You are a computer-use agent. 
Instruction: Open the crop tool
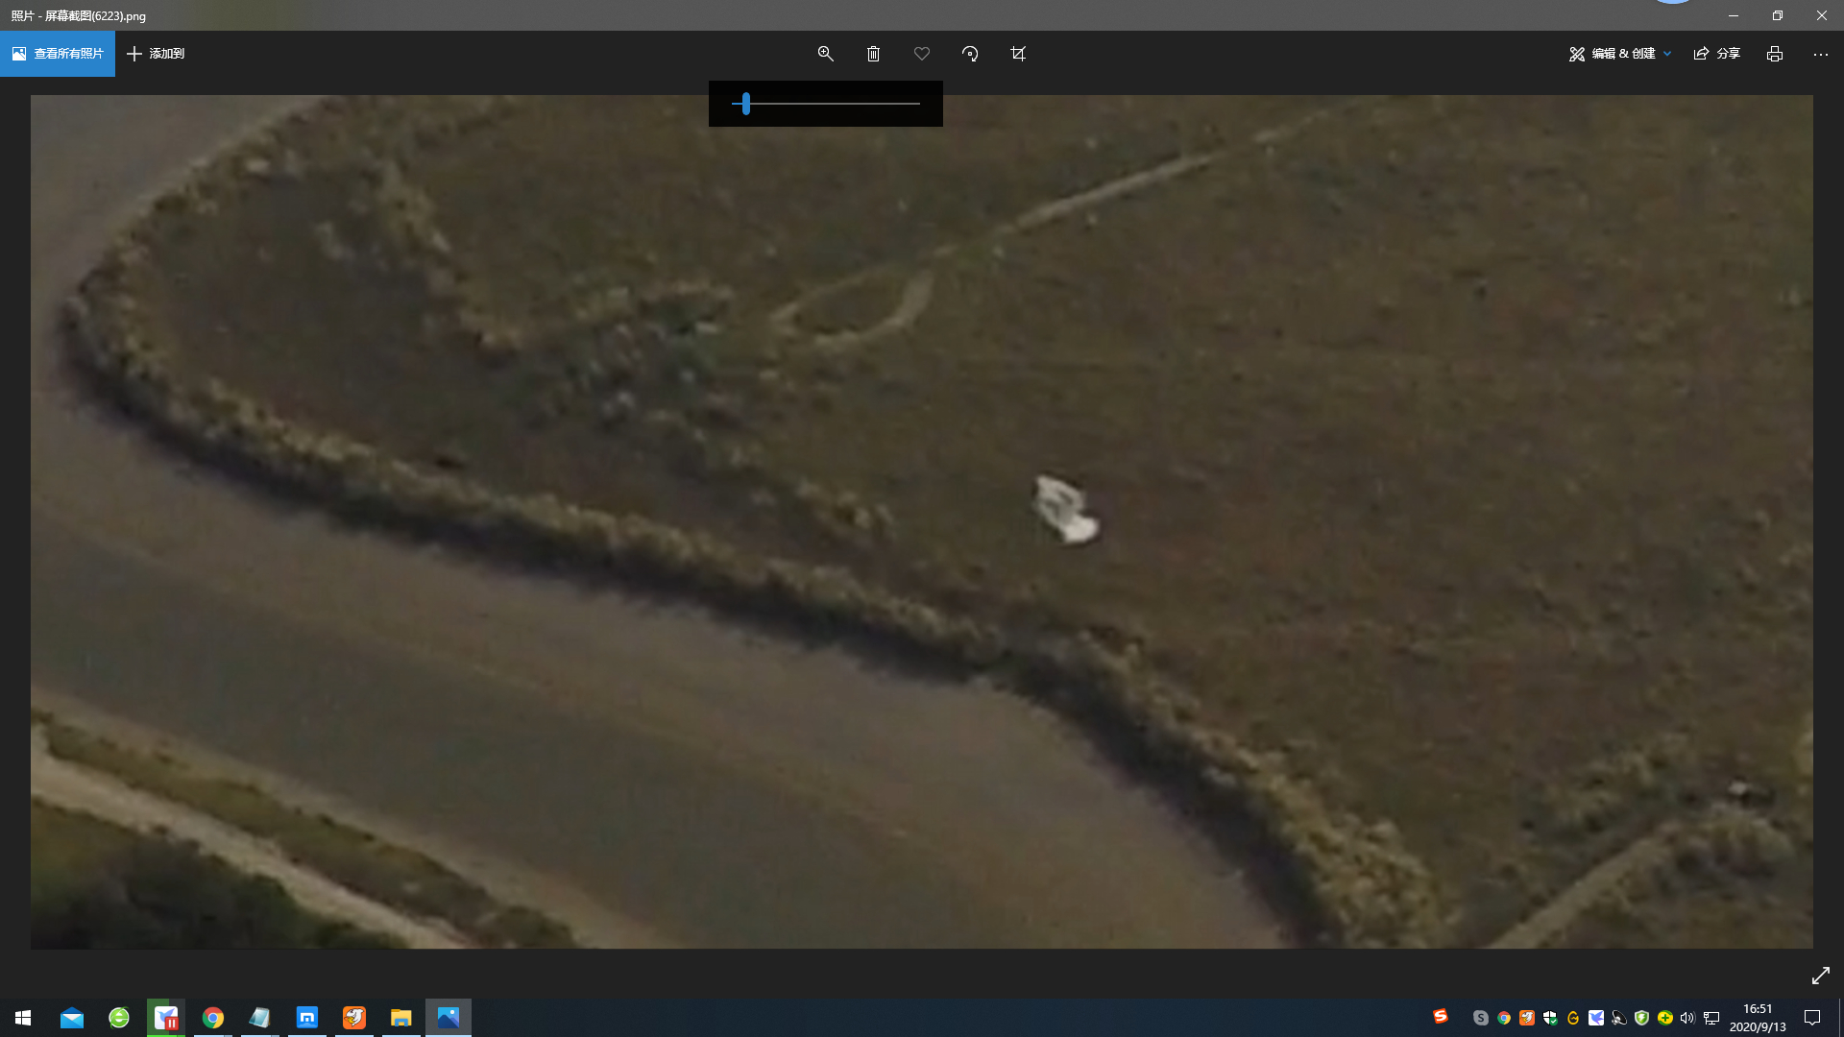(x=1018, y=54)
